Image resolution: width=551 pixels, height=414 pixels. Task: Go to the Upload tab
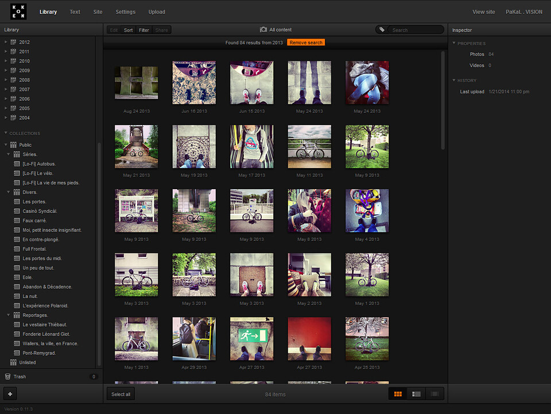pos(157,11)
